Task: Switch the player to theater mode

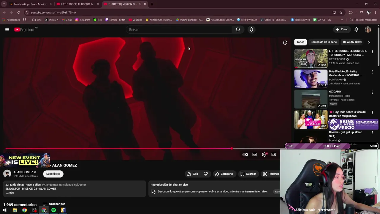Action: coord(274,155)
